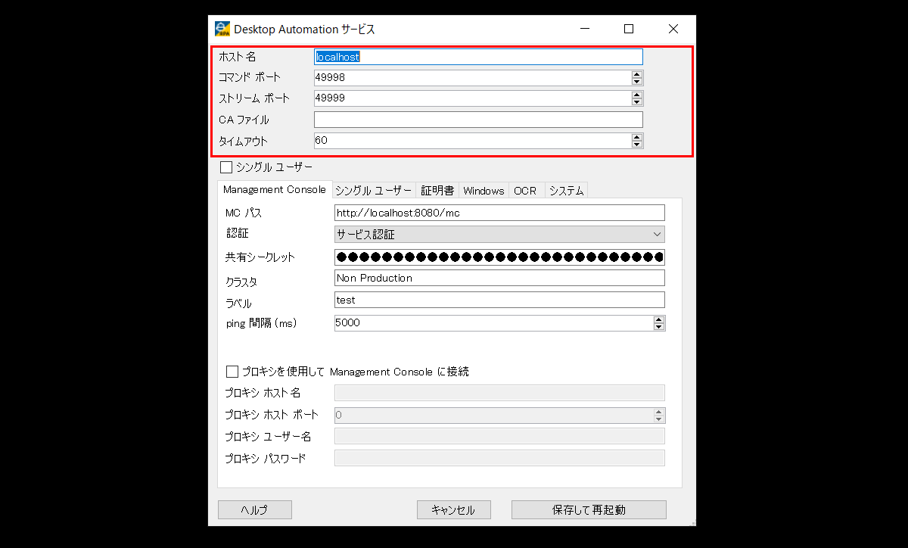
Task: Raise the ストリーム ポート number using up arrow
Action: (x=637, y=95)
